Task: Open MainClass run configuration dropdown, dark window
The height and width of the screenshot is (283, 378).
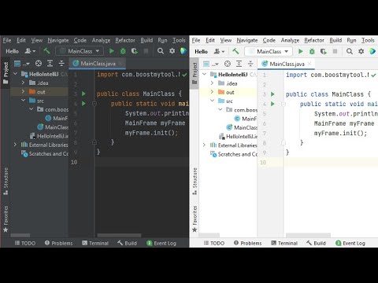Action: tap(80, 51)
